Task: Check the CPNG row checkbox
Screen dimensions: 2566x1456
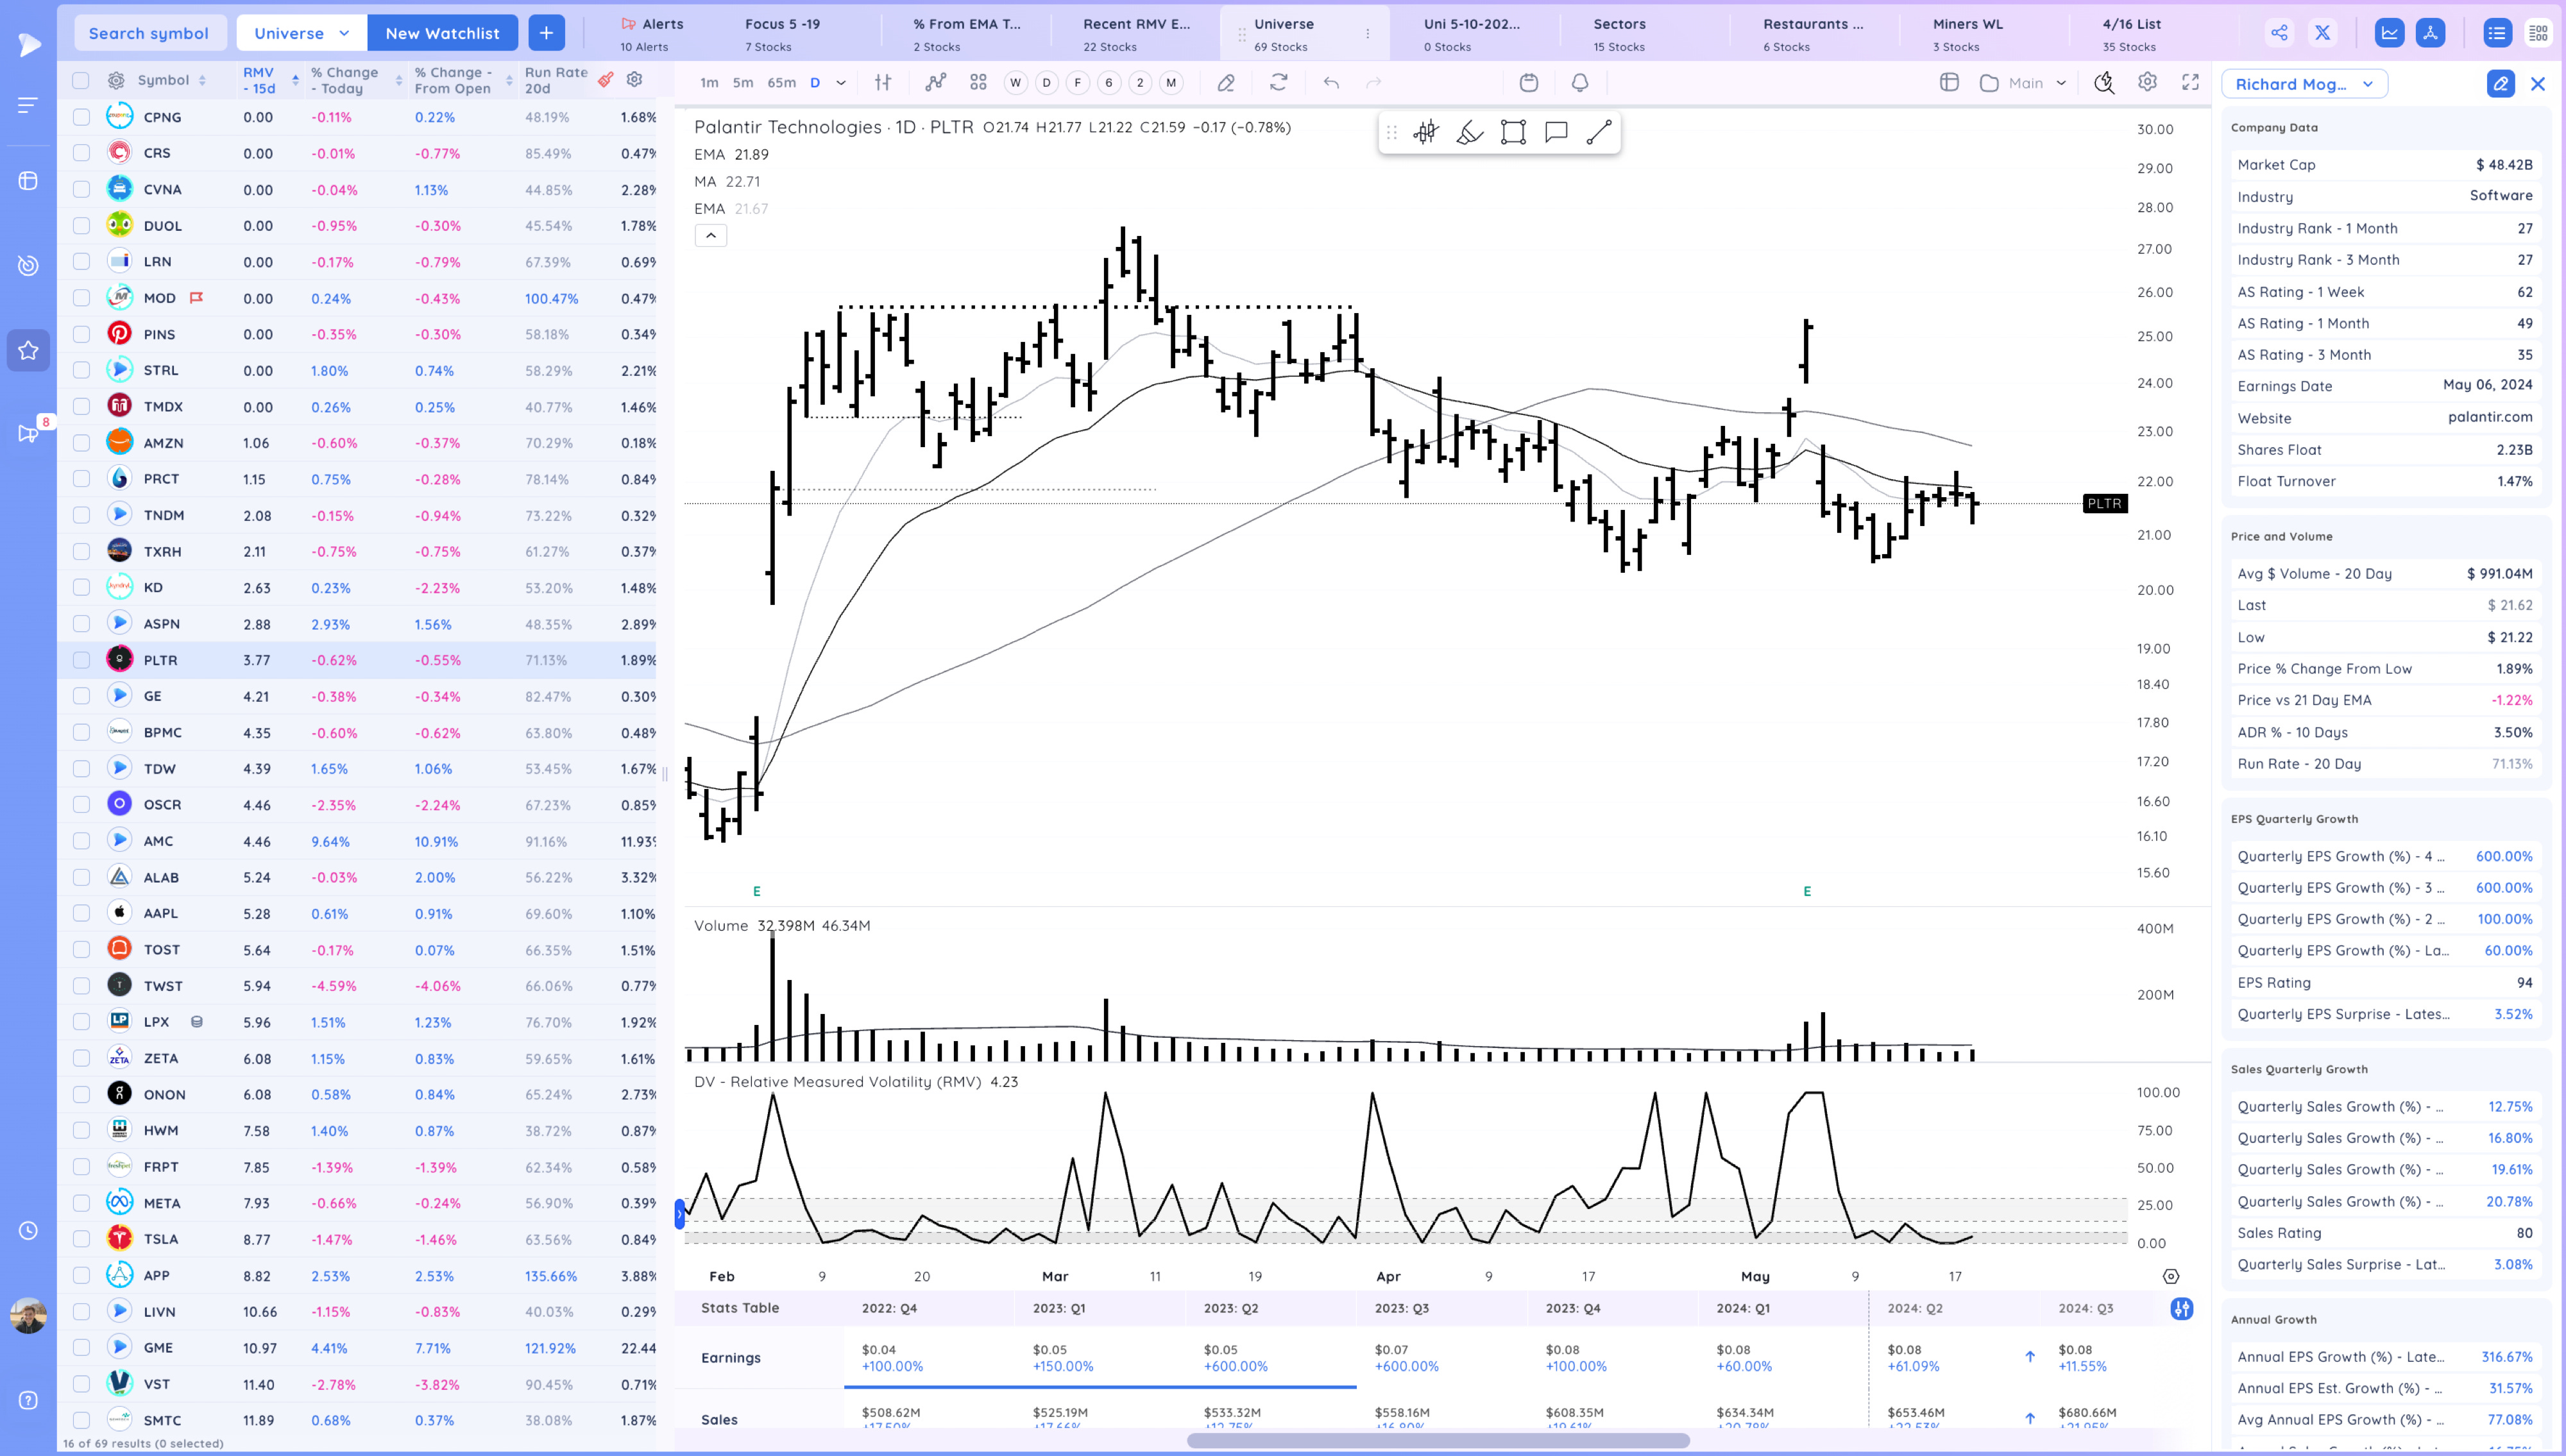Action: tap(81, 117)
